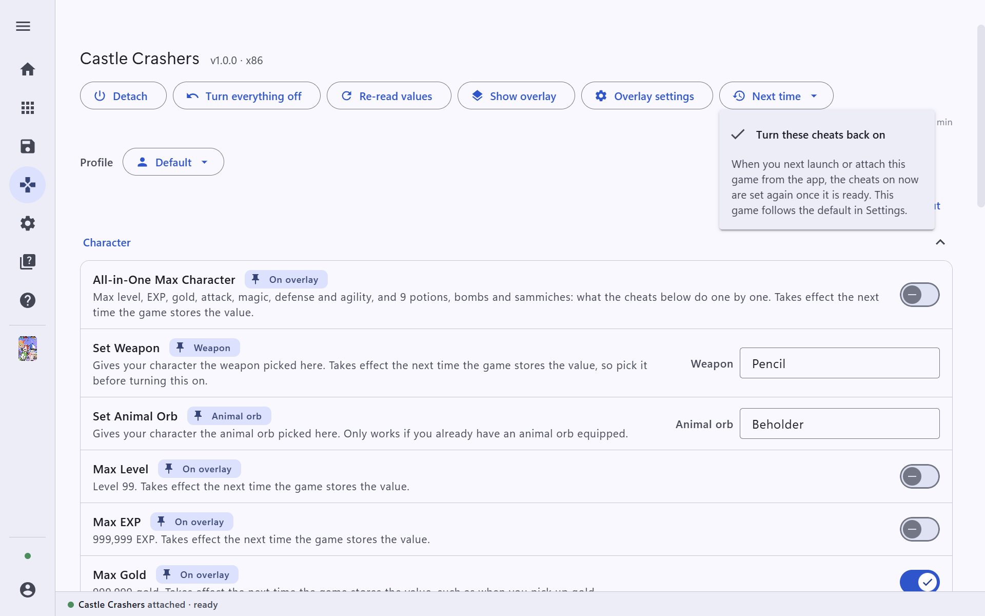
Task: Expand the Next time dropdown arrow
Action: tap(814, 96)
